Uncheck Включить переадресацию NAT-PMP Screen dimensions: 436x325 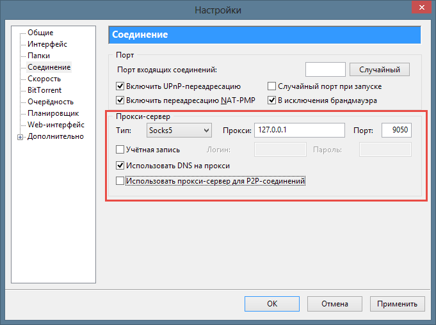coord(120,100)
